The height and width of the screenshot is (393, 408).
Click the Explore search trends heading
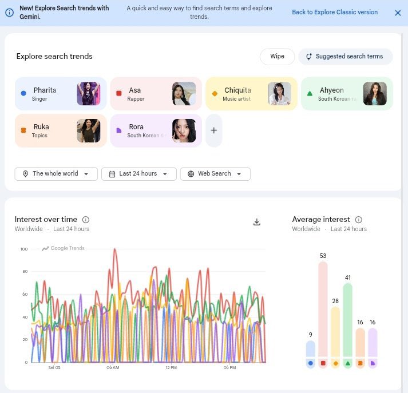54,57
